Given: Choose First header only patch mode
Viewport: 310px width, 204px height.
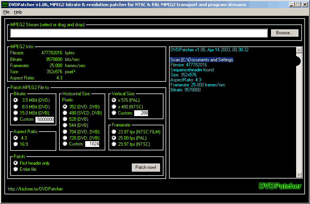Looking at the screenshot, I should pyautogui.click(x=15, y=163).
